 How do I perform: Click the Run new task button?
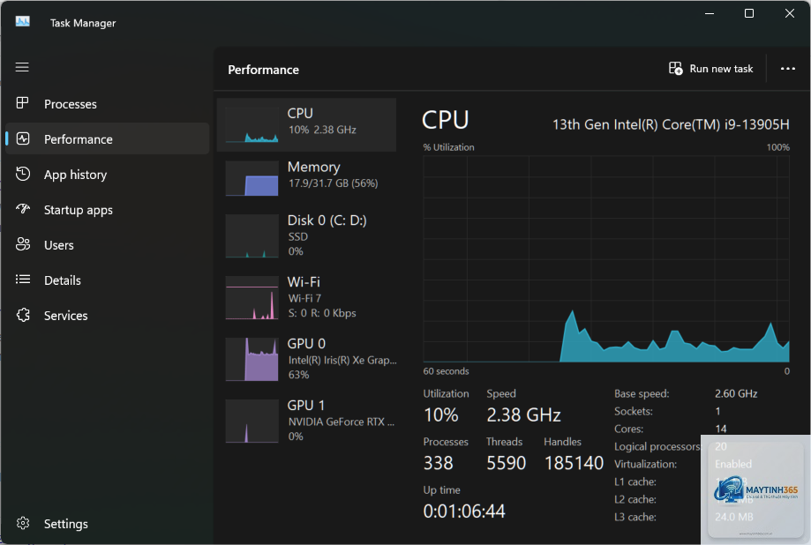pyautogui.click(x=711, y=69)
